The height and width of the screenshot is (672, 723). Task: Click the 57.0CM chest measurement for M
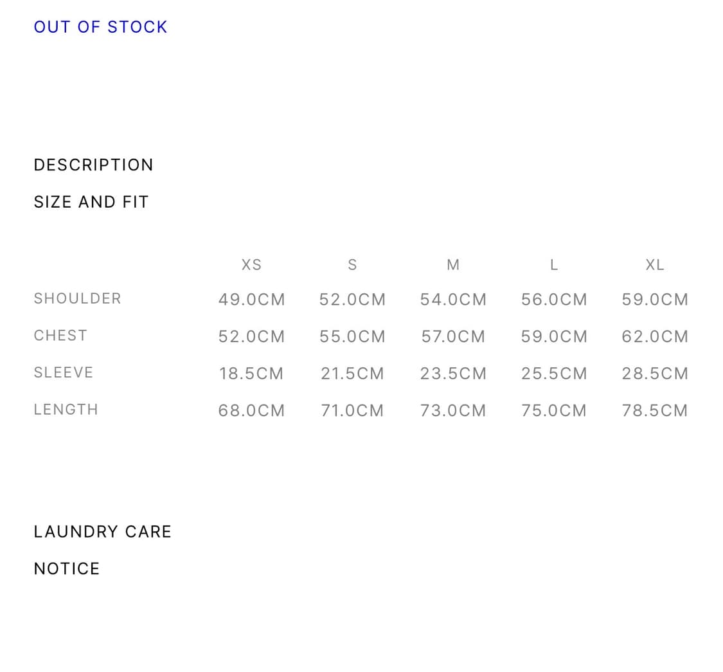[x=453, y=337]
